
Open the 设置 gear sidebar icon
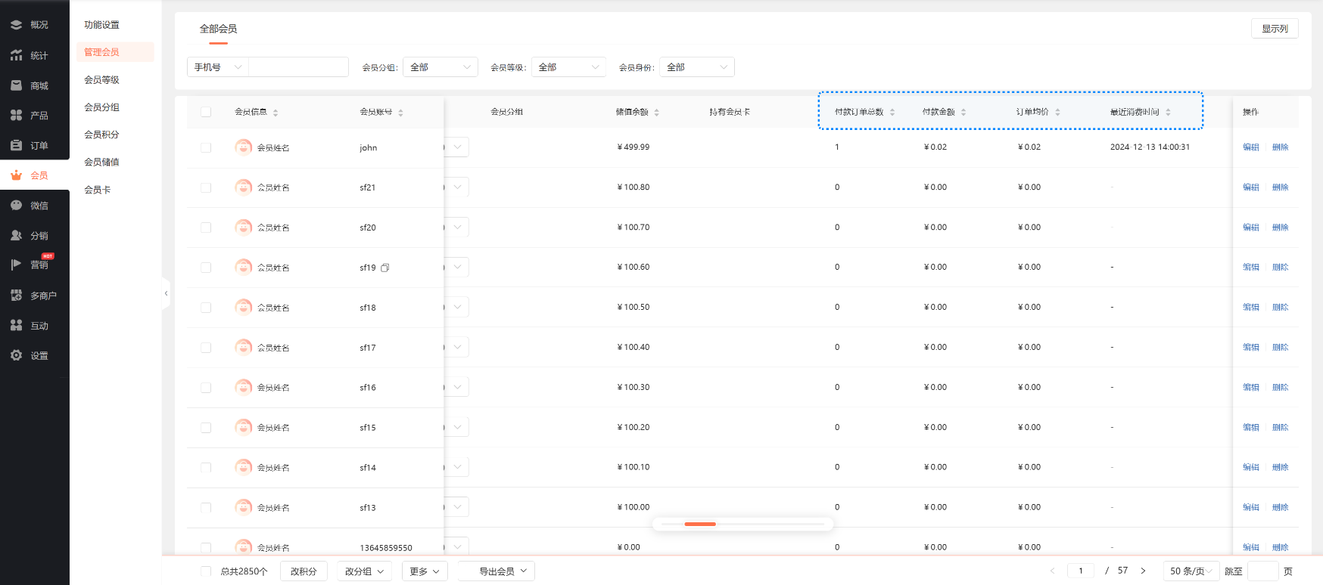16,355
